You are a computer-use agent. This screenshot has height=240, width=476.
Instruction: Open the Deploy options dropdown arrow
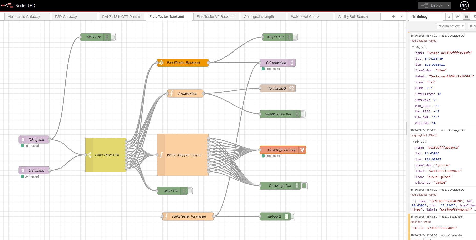(x=448, y=5)
